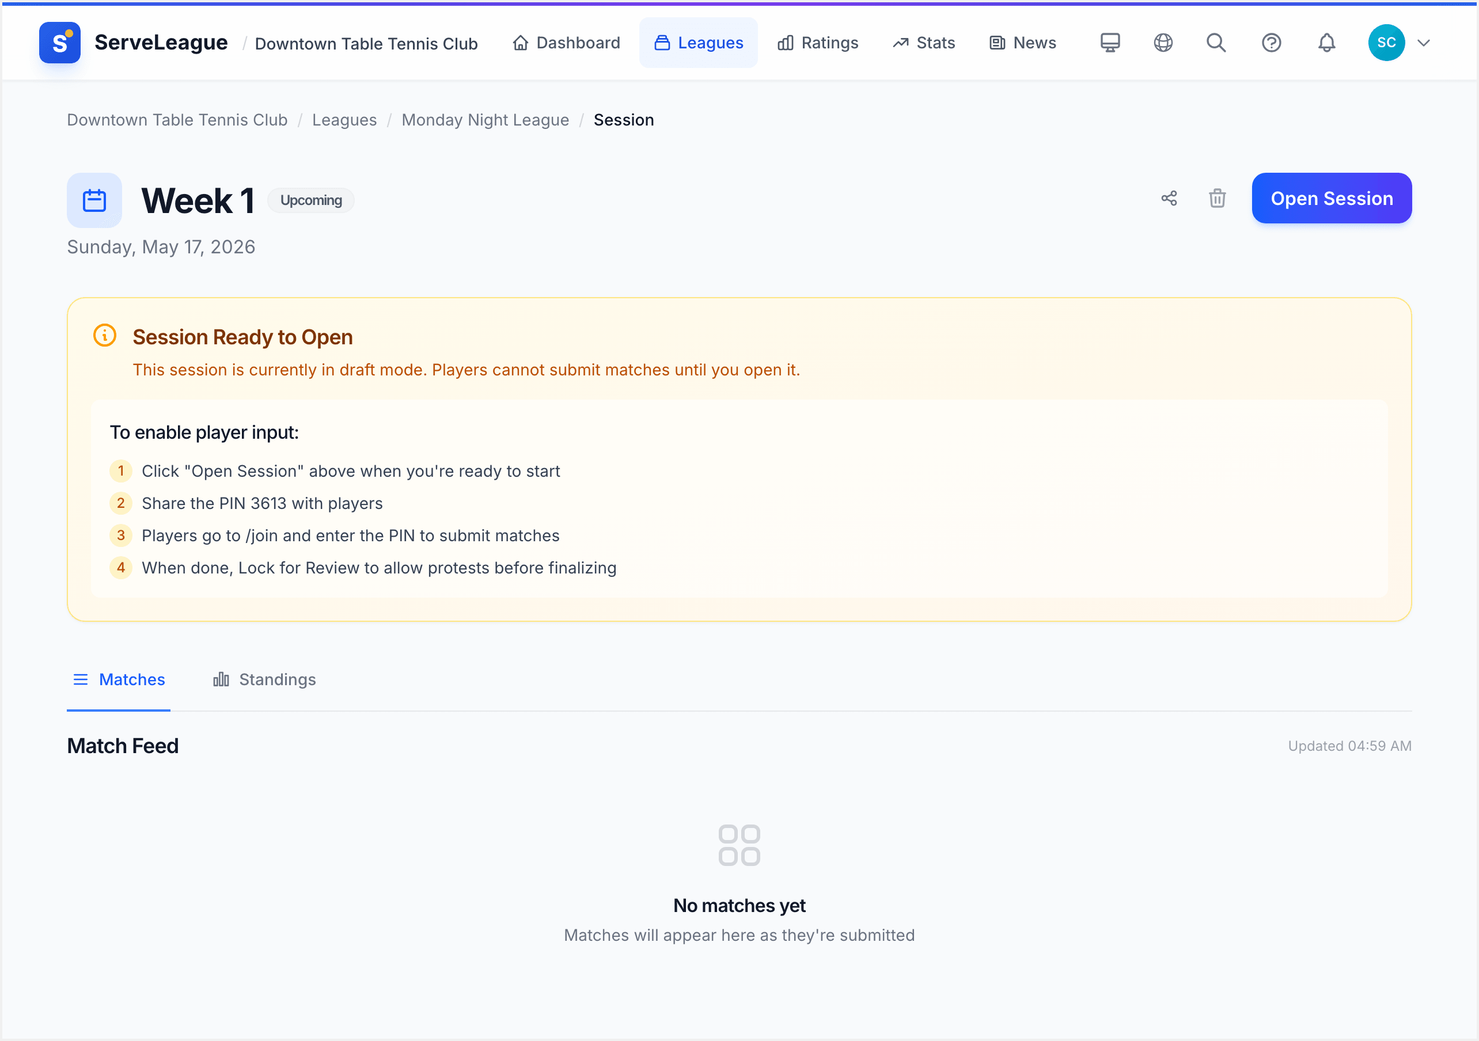Click Downtown Table Tennis Club in the header
The image size is (1479, 1041).
tap(366, 43)
